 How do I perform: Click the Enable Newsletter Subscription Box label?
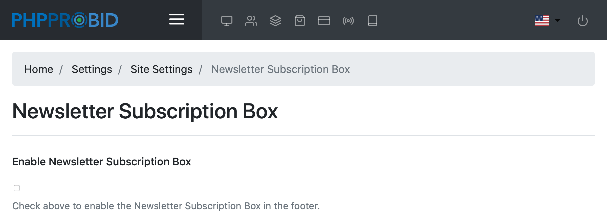click(101, 162)
